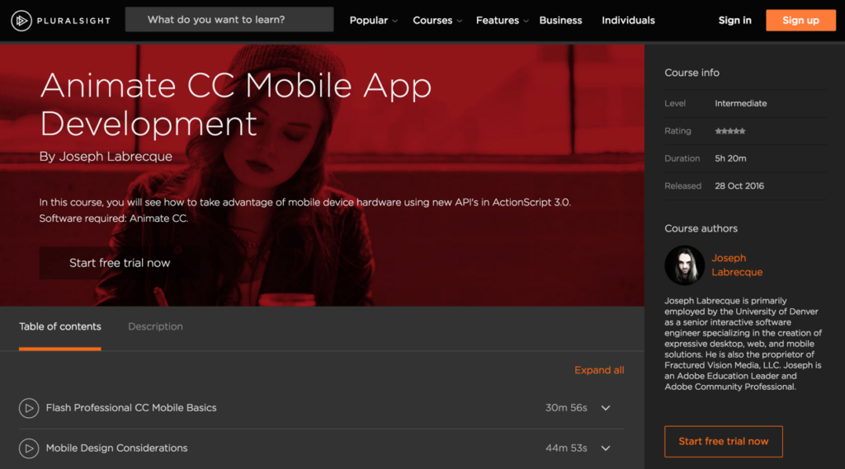Click the Intermediate level value

point(740,103)
